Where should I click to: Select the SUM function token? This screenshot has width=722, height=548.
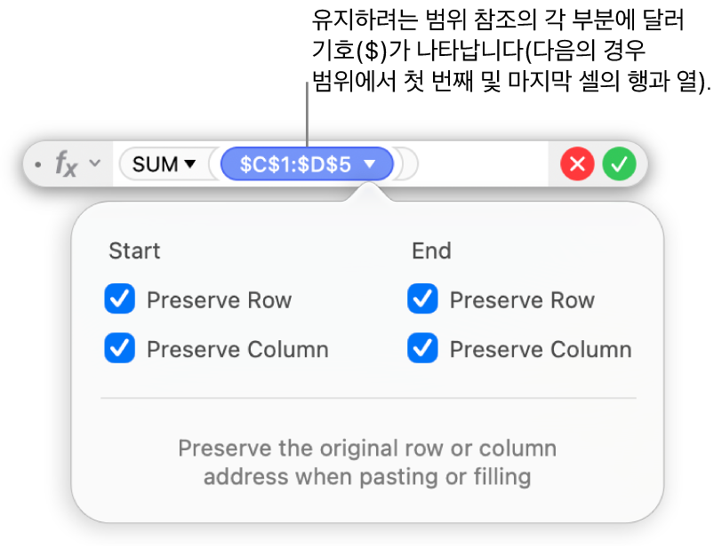(156, 164)
